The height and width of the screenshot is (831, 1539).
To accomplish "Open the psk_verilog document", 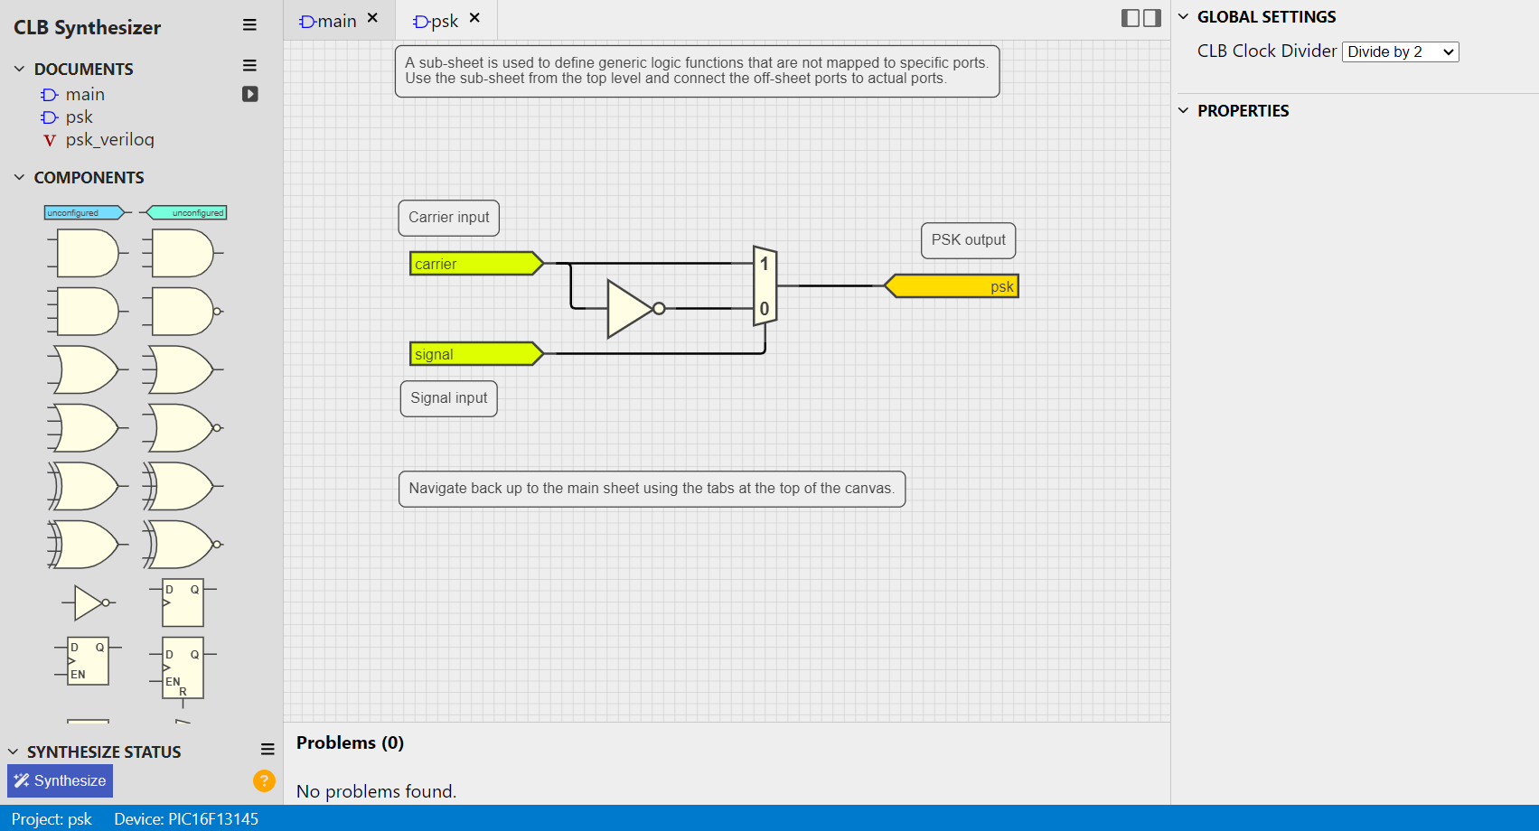I will coord(109,140).
